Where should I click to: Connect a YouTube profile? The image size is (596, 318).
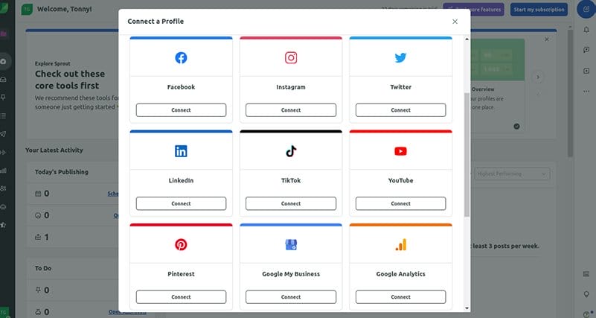click(x=400, y=203)
